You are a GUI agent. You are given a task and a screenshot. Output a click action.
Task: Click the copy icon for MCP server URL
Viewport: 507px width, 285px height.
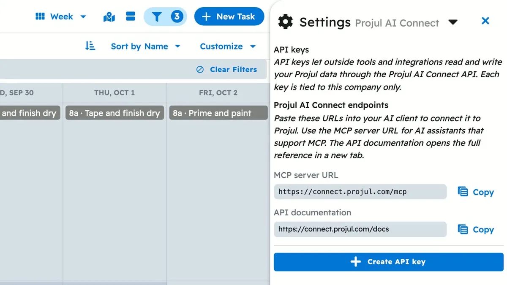coord(463,192)
